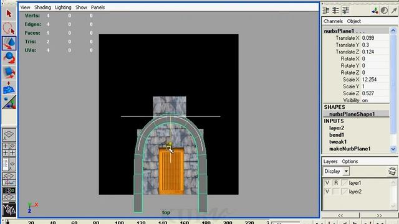This screenshot has height=224, width=399.
Task: Open the layer editor Options menu
Action: (x=350, y=162)
